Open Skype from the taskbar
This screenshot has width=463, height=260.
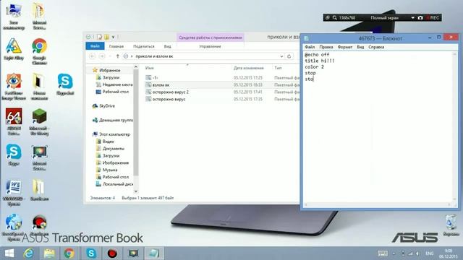click(x=91, y=253)
